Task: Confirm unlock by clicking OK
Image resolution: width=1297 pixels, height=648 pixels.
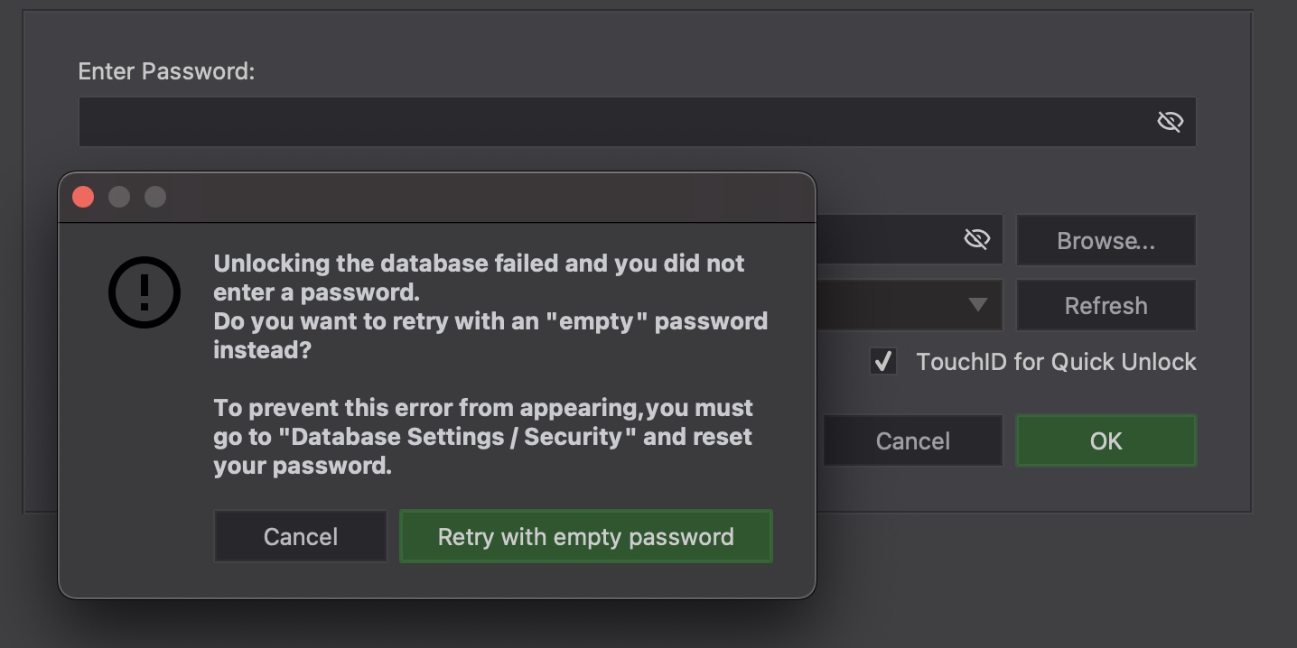Action: pos(1106,440)
